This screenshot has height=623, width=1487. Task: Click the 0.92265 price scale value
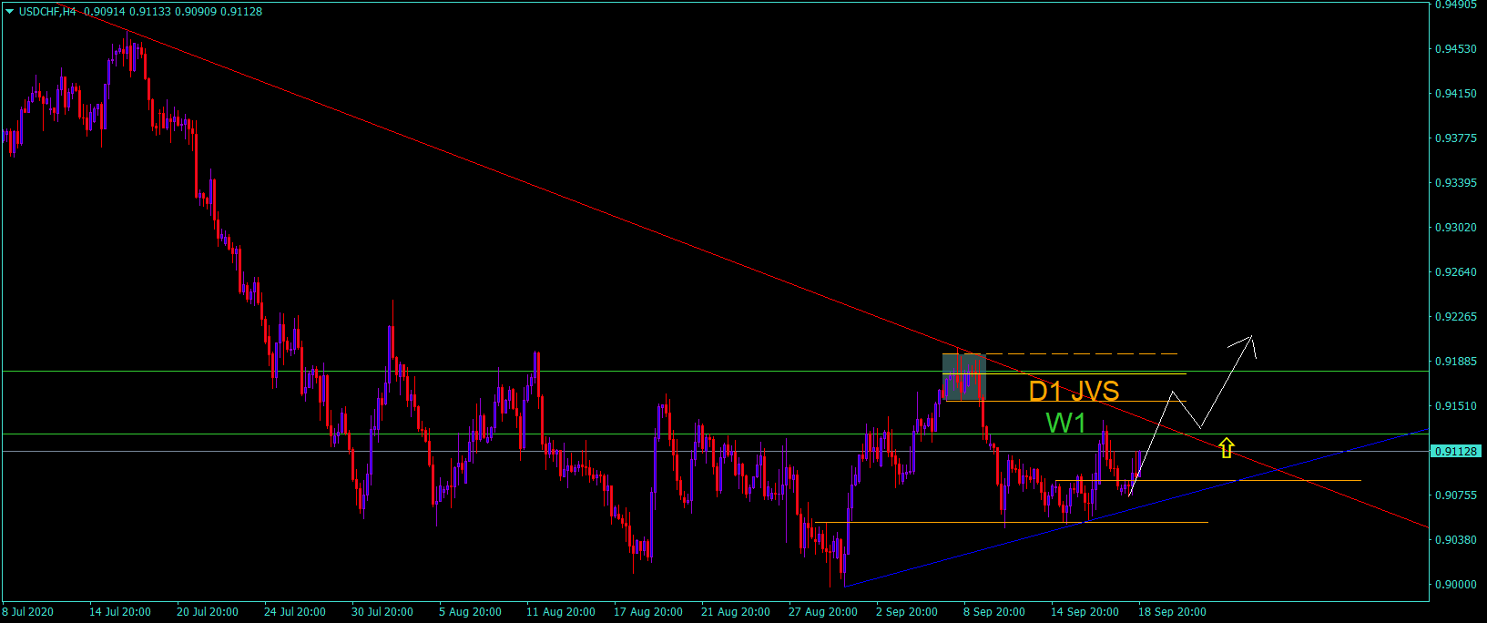click(x=1456, y=317)
